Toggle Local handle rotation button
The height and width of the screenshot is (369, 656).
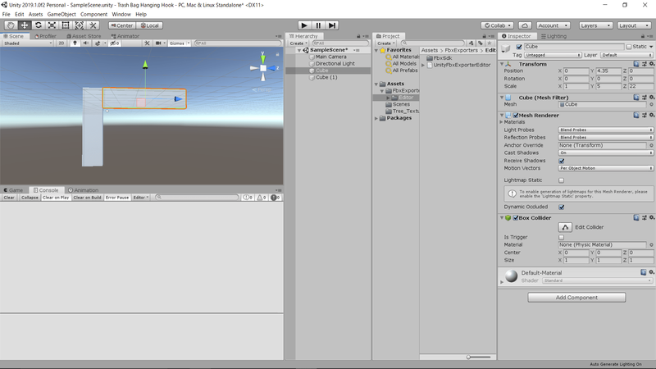click(x=150, y=25)
